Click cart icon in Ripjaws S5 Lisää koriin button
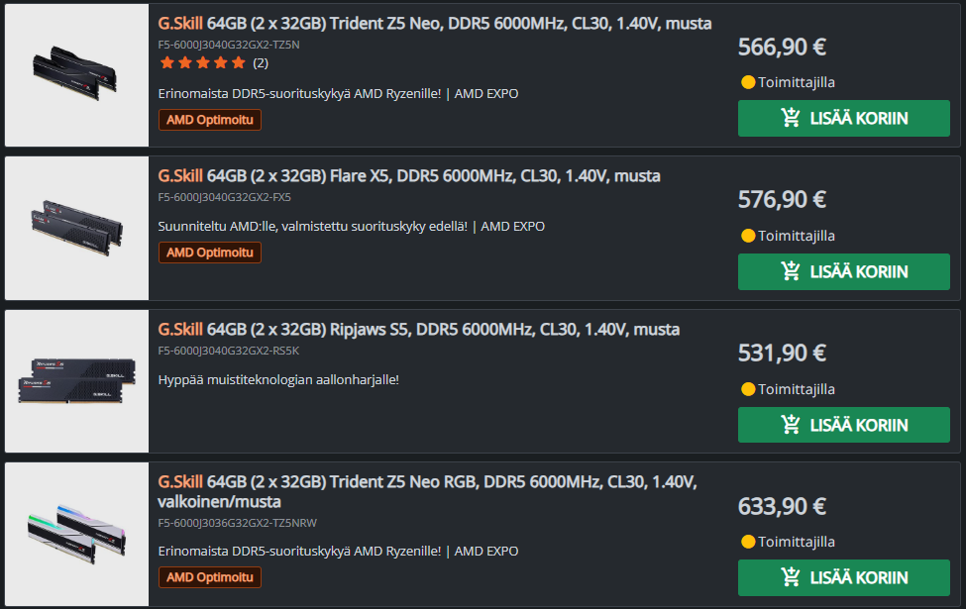 791,424
